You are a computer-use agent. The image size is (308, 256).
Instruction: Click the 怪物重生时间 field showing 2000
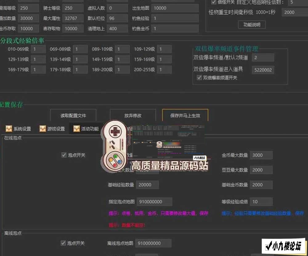click(x=295, y=12)
